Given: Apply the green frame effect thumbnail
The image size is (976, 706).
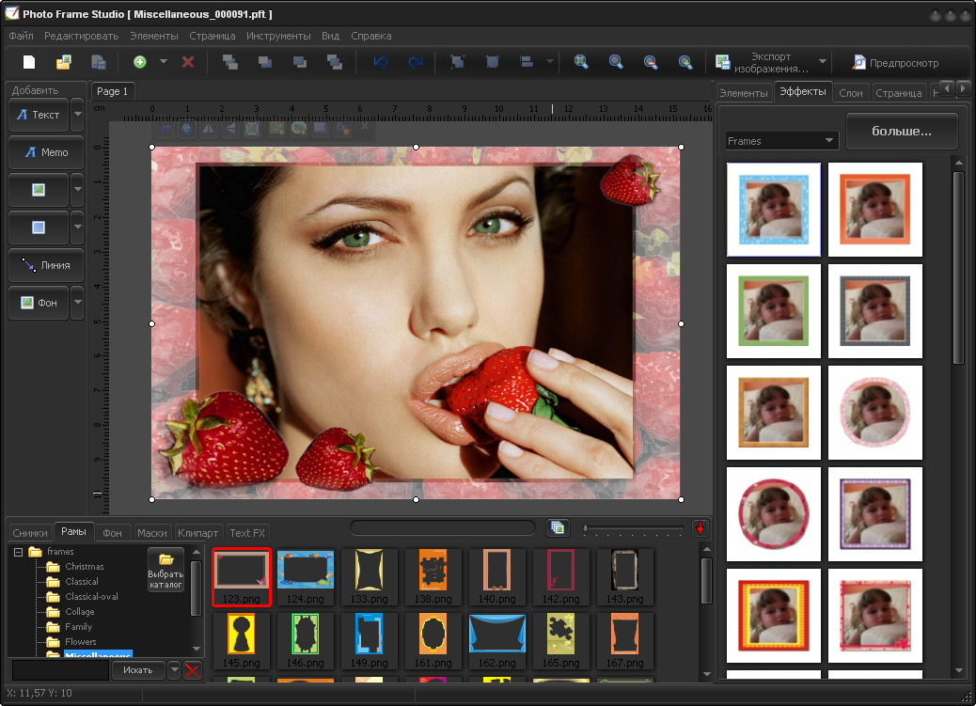Looking at the screenshot, I should click(x=774, y=310).
